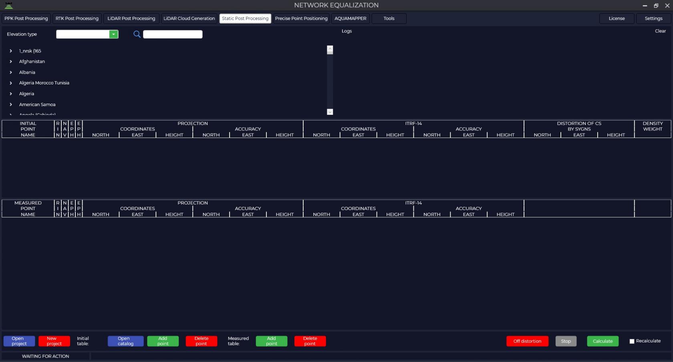The height and width of the screenshot is (362, 673).
Task: Select Algeria Morocco Tunisia list row
Action: (x=44, y=83)
